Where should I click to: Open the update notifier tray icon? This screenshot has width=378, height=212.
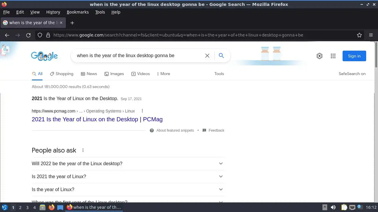tap(360, 207)
